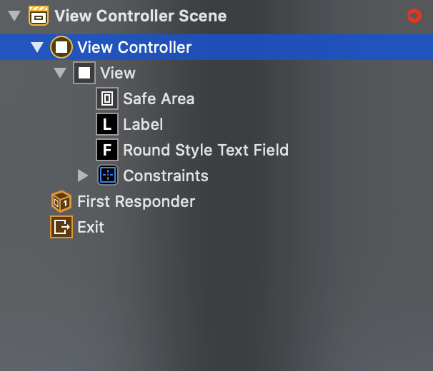Viewport: 433px width, 371px height.
Task: Select the Exit item text
Action: [x=91, y=227]
